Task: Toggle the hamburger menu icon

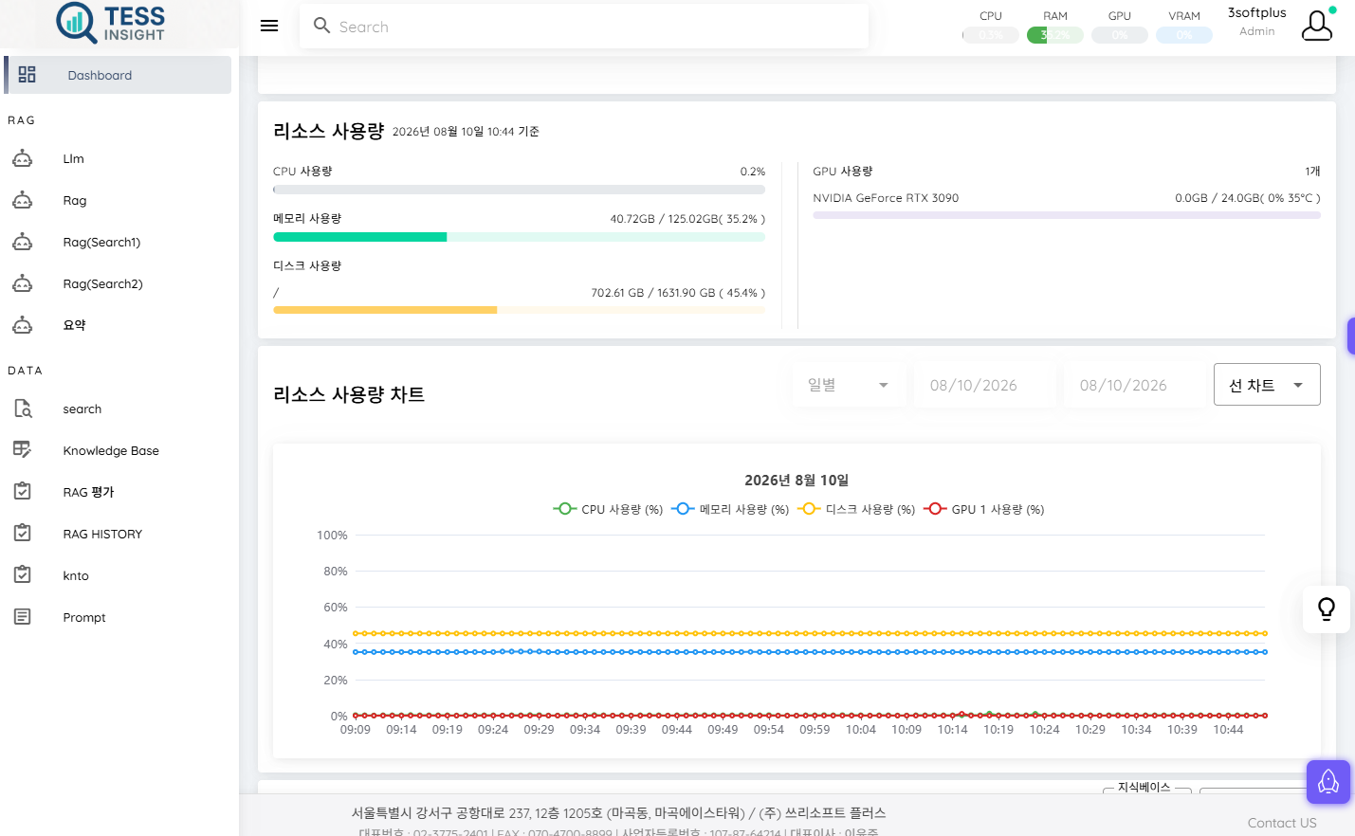Action: [269, 27]
